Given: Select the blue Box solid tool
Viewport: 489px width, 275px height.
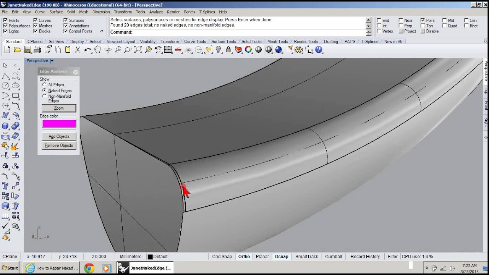Looking at the screenshot, I should [5, 126].
